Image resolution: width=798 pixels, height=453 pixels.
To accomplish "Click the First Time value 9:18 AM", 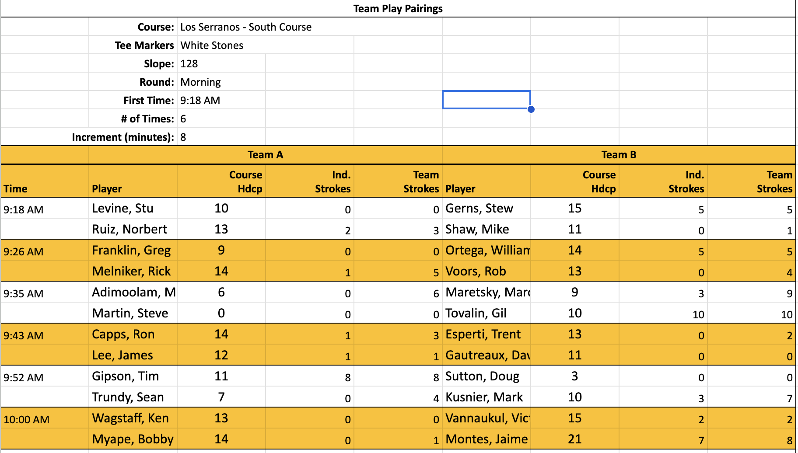I will click(x=200, y=101).
